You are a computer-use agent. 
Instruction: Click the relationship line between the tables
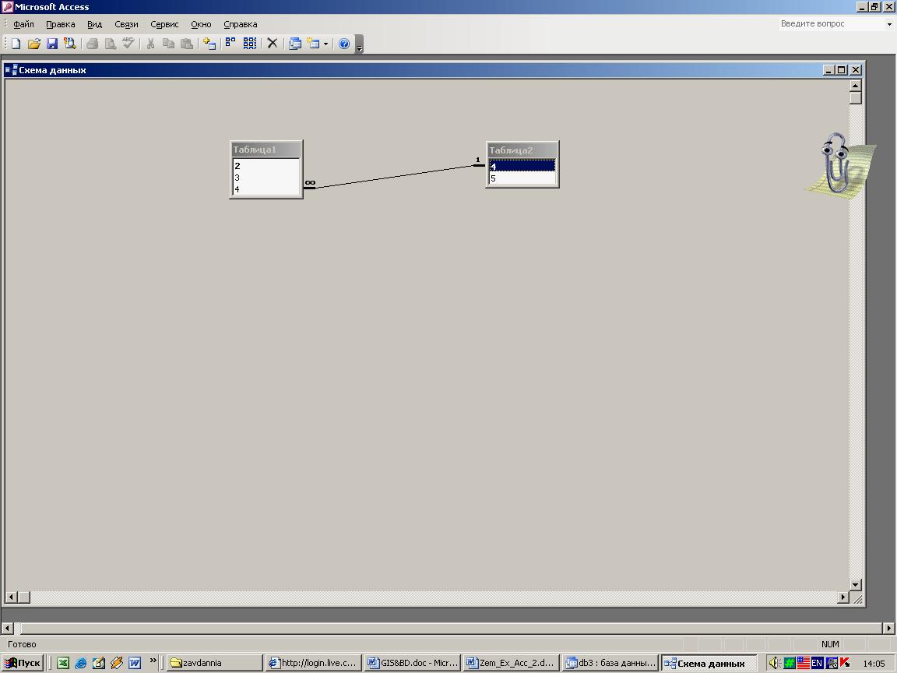pyautogui.click(x=395, y=176)
